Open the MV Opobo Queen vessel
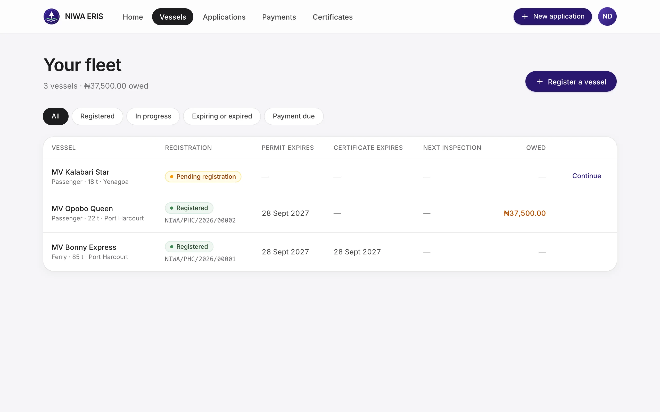Image resolution: width=660 pixels, height=412 pixels. [82, 209]
